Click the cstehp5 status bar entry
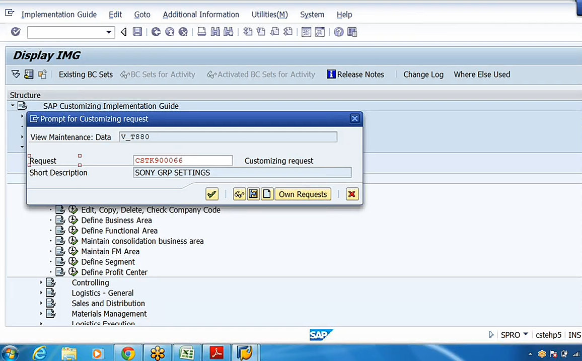This screenshot has width=582, height=361. click(548, 335)
